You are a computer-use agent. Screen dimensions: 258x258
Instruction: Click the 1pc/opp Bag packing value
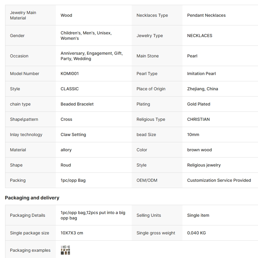click(73, 180)
